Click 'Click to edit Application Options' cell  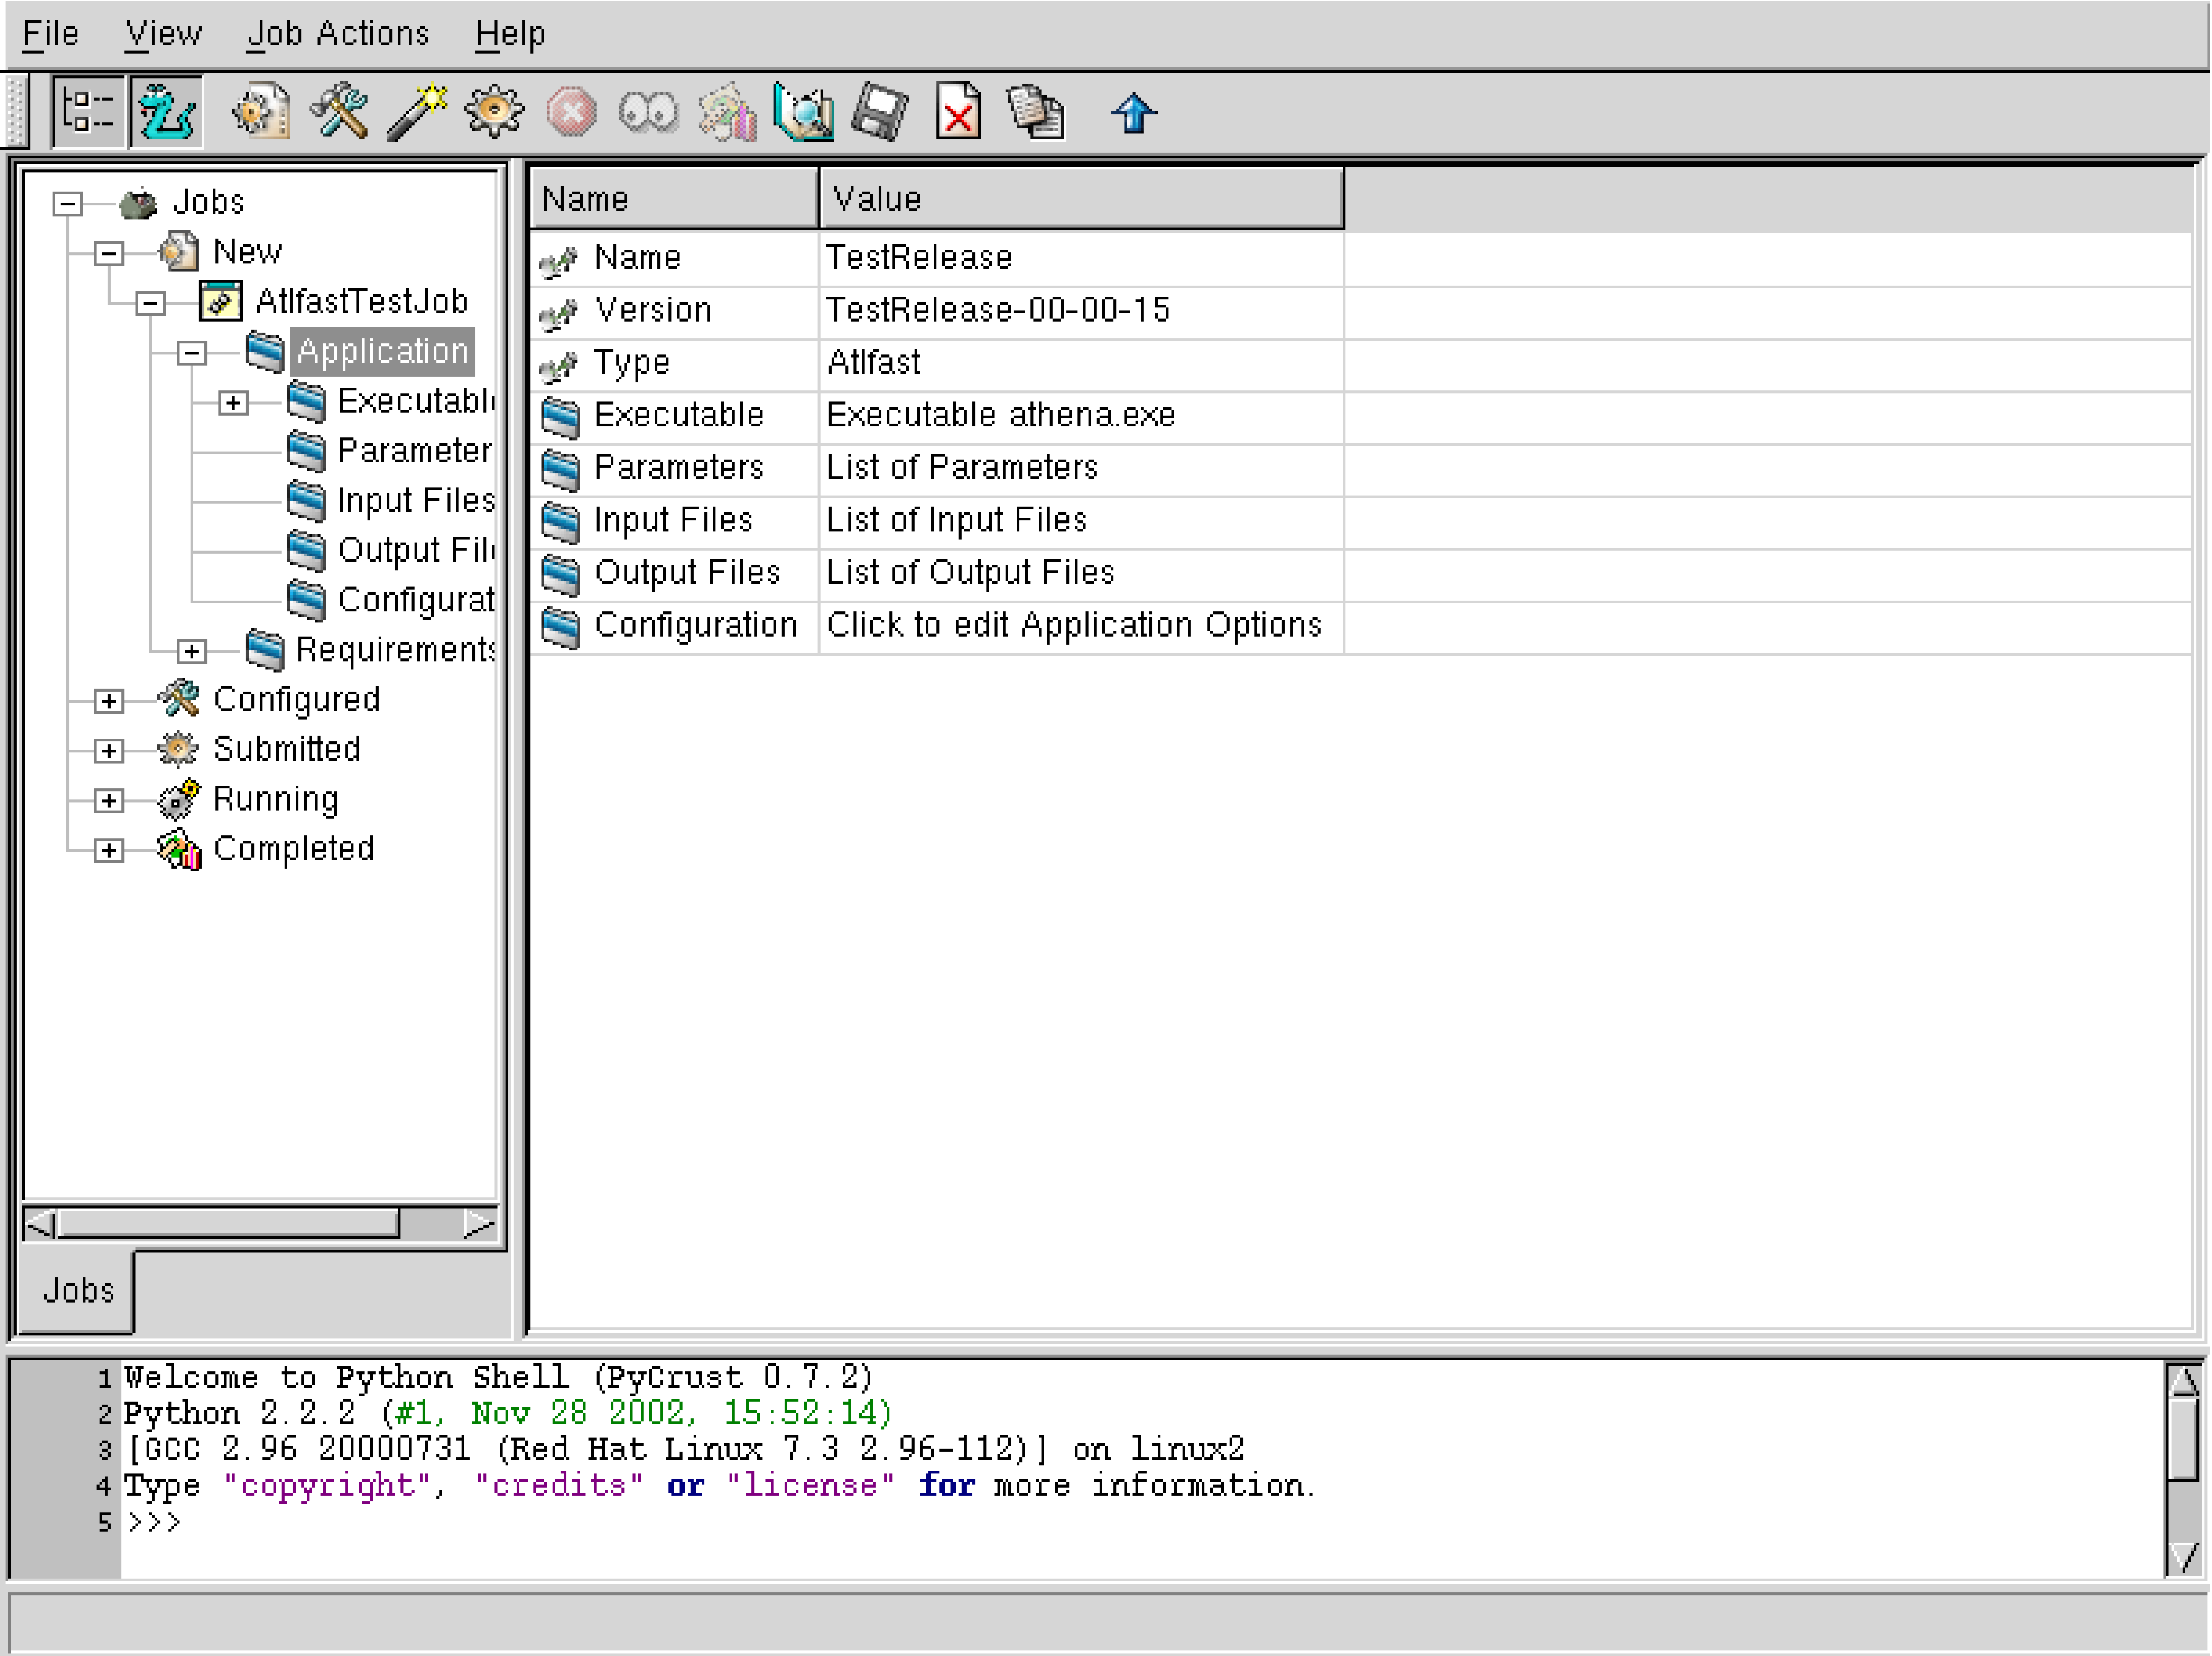click(1074, 625)
